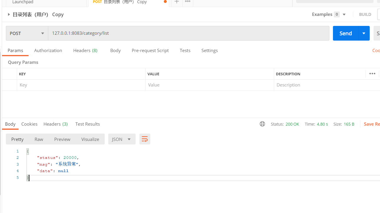Select the Raw view mode
Image resolution: width=380 pixels, height=213 pixels.
[39, 139]
